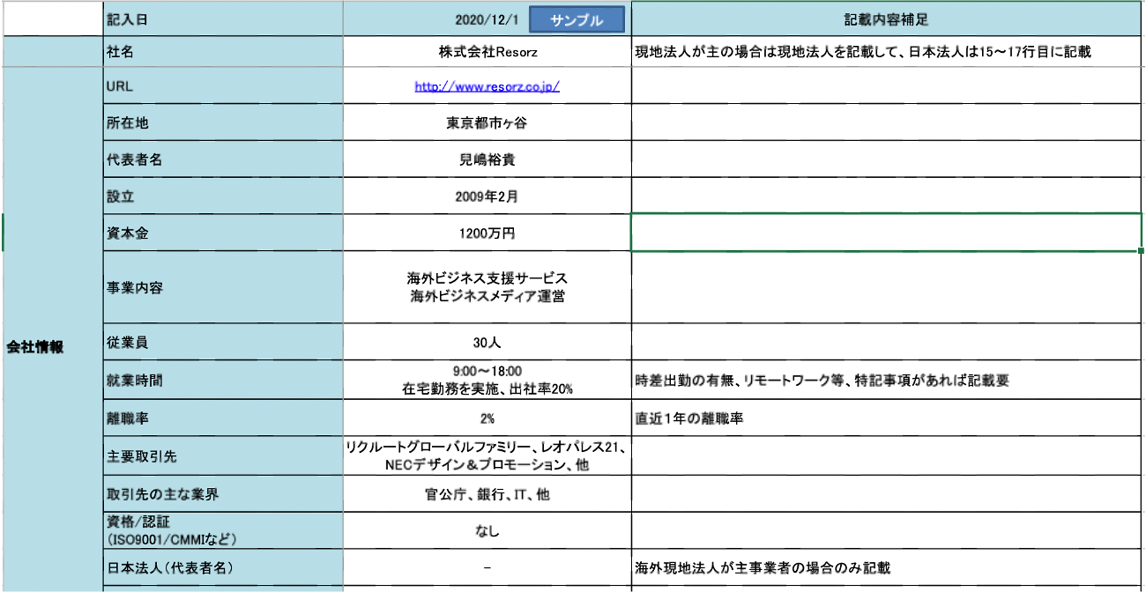Select the 主要取引先 label cell
Viewport: 1146px width, 592px height.
tap(222, 456)
